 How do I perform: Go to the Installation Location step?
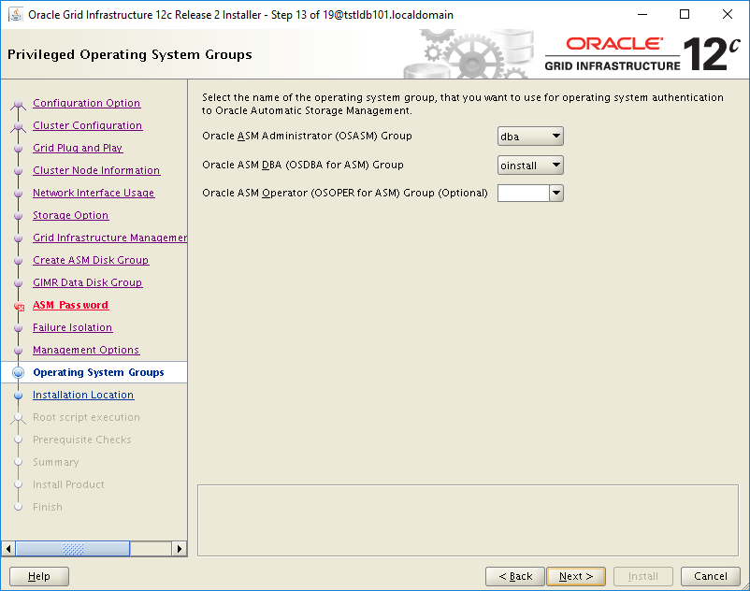83,395
